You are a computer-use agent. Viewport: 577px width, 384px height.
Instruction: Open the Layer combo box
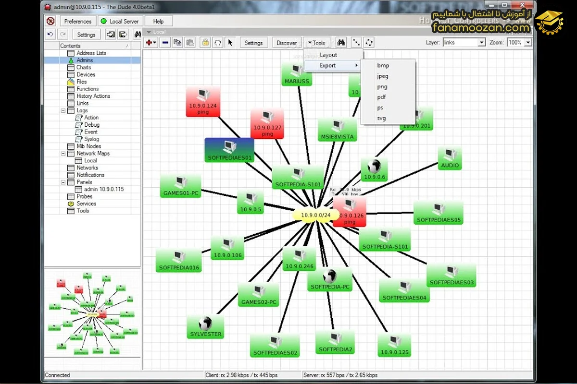coord(464,42)
